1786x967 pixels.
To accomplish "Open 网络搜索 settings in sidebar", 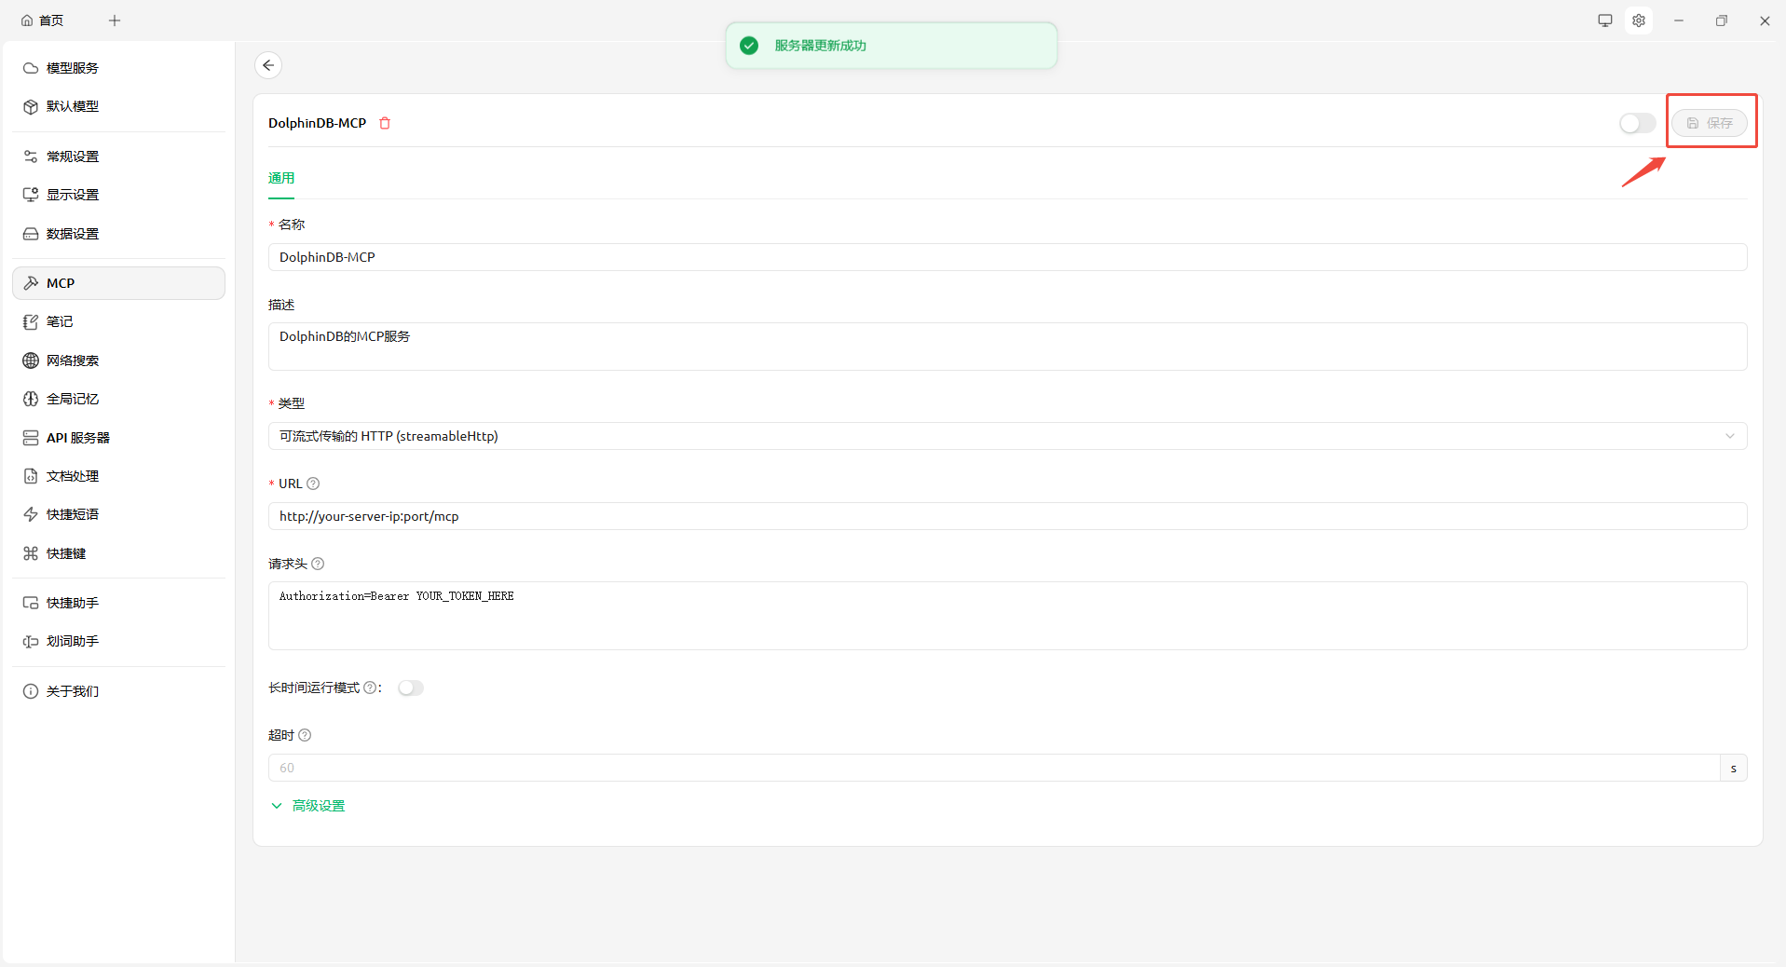I will click(73, 361).
